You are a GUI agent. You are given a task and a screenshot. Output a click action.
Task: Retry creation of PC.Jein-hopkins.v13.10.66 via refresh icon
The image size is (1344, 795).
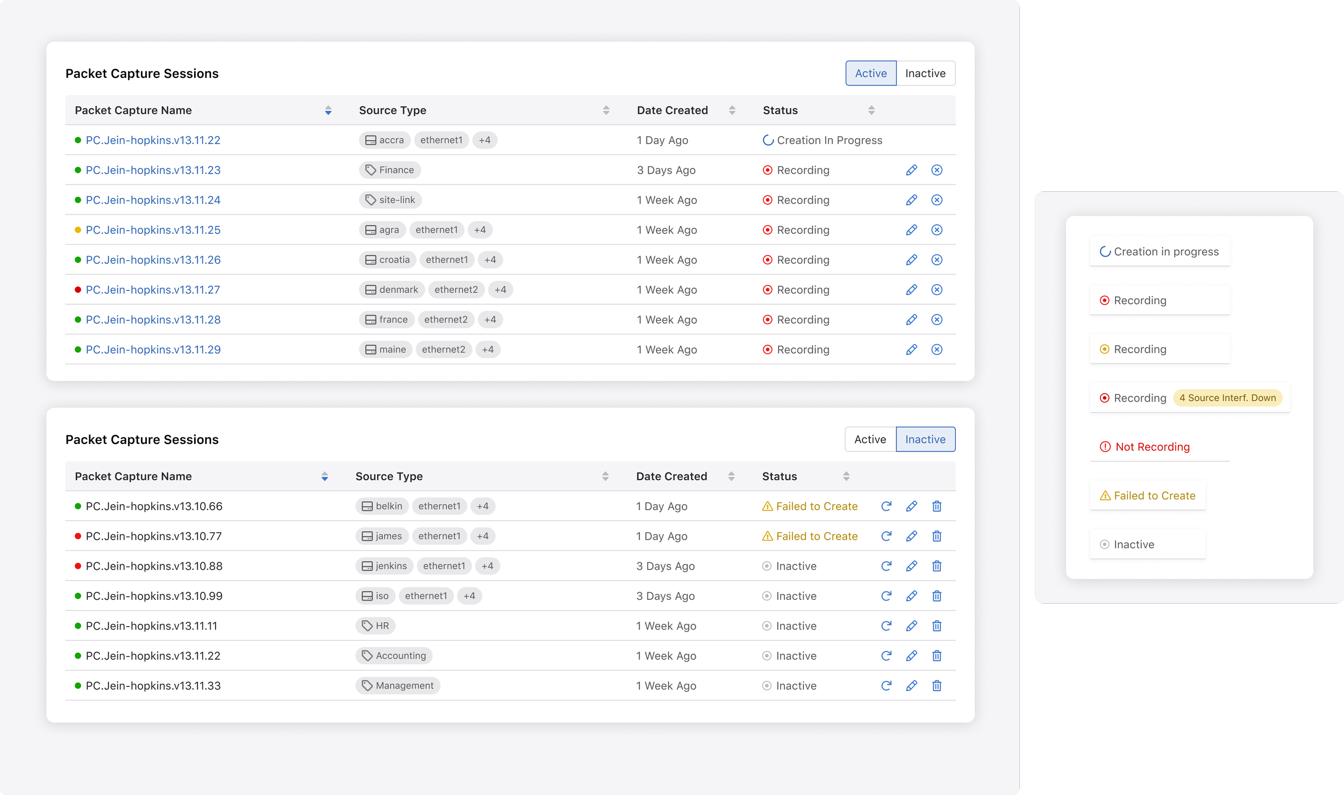886,506
